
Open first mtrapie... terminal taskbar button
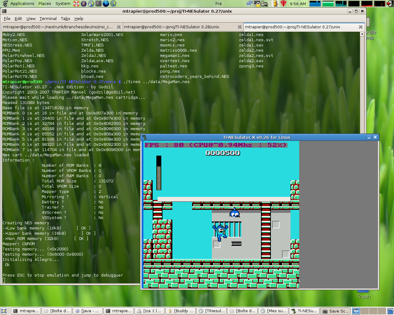tap(26, 311)
